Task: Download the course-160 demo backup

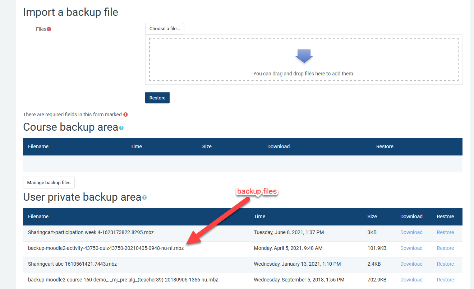Action: pyautogui.click(x=411, y=280)
